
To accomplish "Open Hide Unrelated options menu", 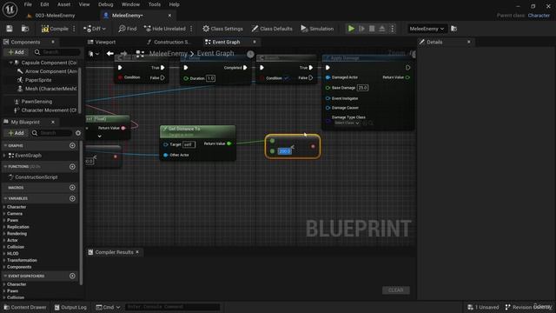I will tap(191, 29).
